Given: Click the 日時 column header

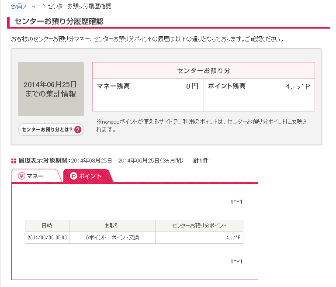Looking at the screenshot, I should click(47, 226).
